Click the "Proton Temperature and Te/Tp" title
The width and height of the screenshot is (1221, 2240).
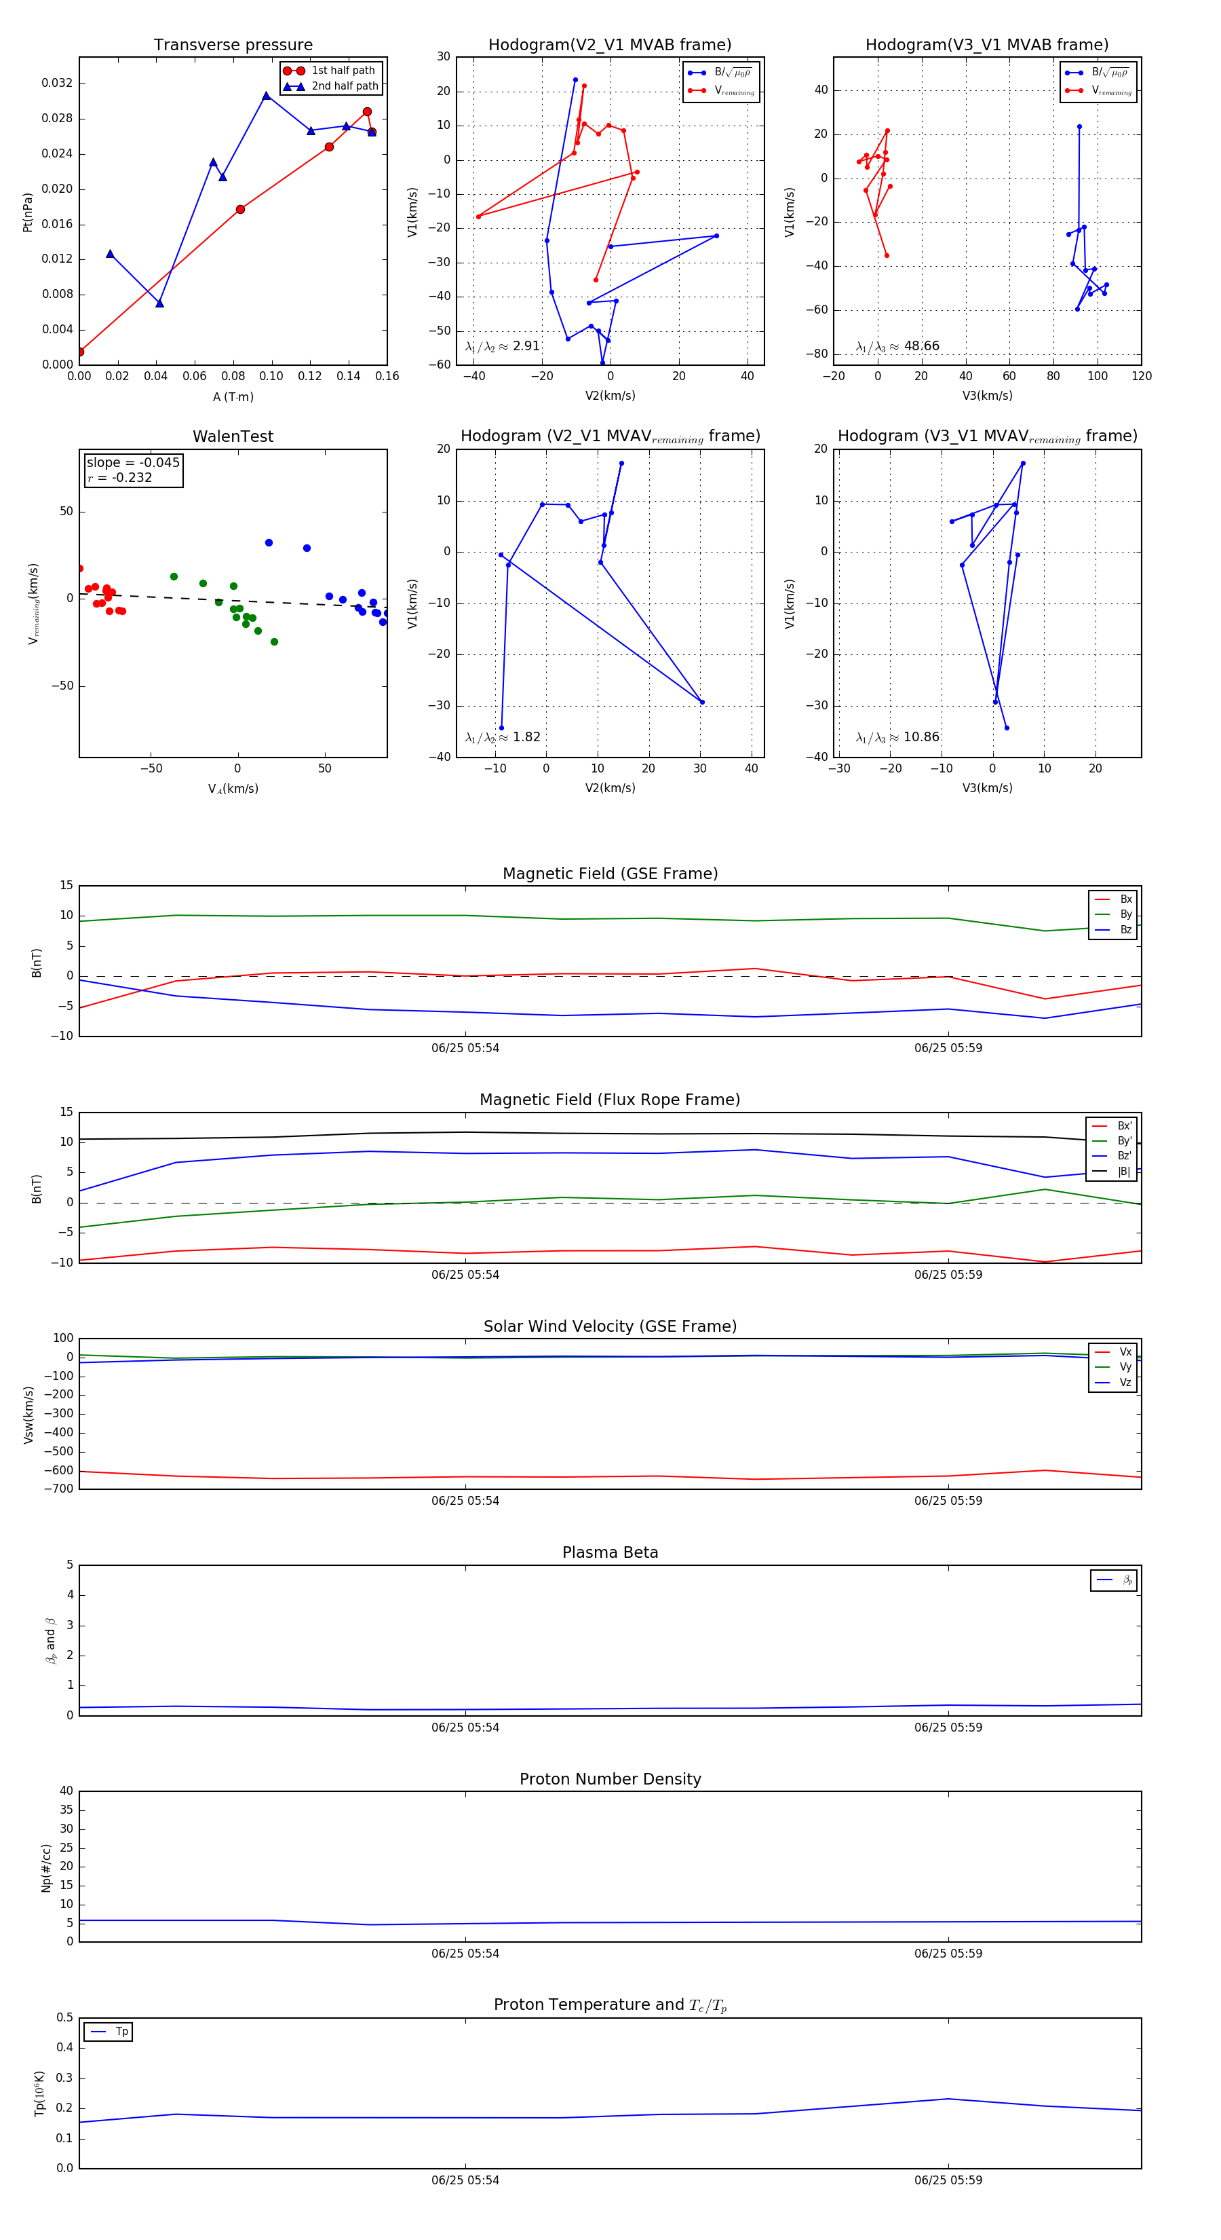tap(610, 2005)
